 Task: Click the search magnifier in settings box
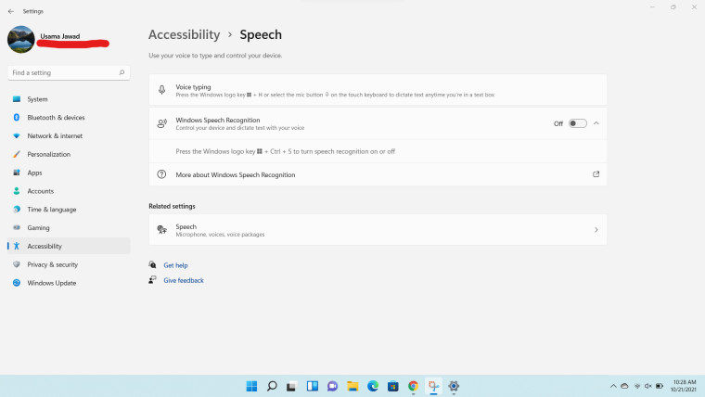click(122, 72)
